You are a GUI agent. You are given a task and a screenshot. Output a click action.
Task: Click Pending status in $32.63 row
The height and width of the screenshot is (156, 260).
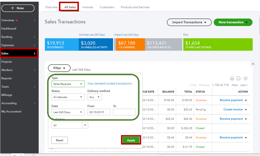[x=201, y=110]
